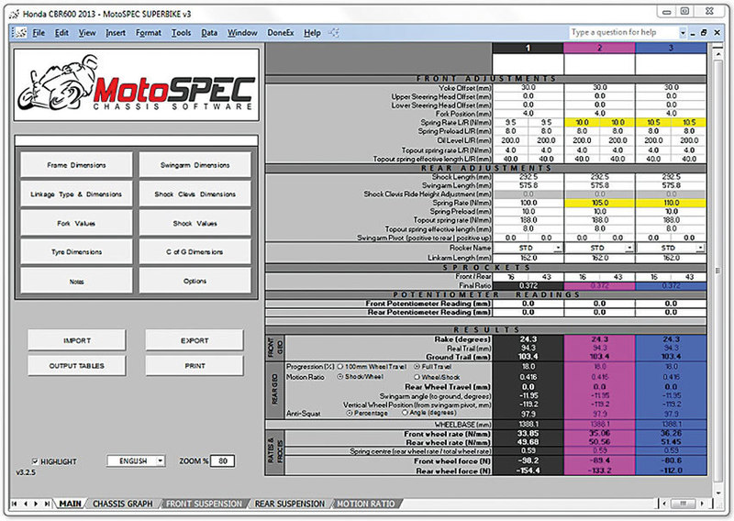The image size is (734, 521).
Task: Switch to REAR SUSPENSION tab
Action: (290, 504)
